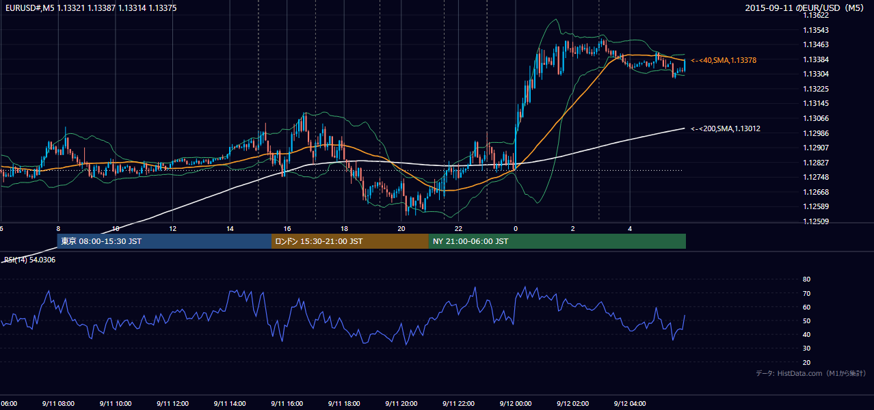
Task: Select the 200 SMA label 1.13012
Action: (726, 128)
